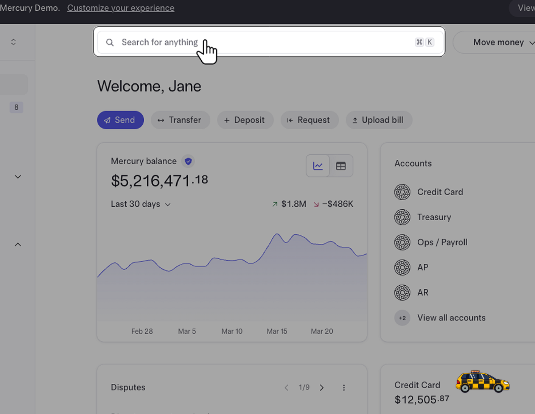Focus the Search for anything field

[265, 42]
